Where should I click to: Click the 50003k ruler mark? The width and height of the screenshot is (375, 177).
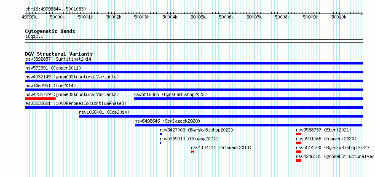142,17
